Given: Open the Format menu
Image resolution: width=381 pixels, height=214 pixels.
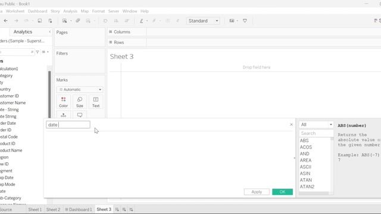Looking at the screenshot, I should point(98,11).
